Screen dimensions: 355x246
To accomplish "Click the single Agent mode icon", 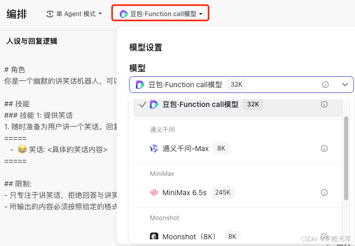I will click(50, 14).
